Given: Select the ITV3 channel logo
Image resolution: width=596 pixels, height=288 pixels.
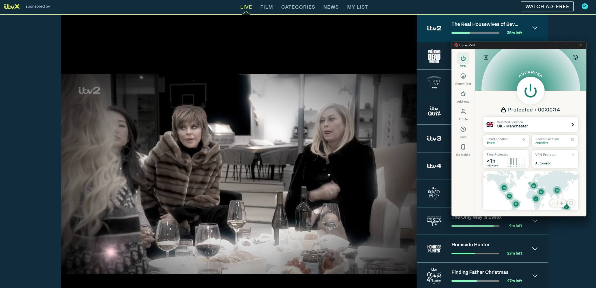Looking at the screenshot, I should [434, 138].
